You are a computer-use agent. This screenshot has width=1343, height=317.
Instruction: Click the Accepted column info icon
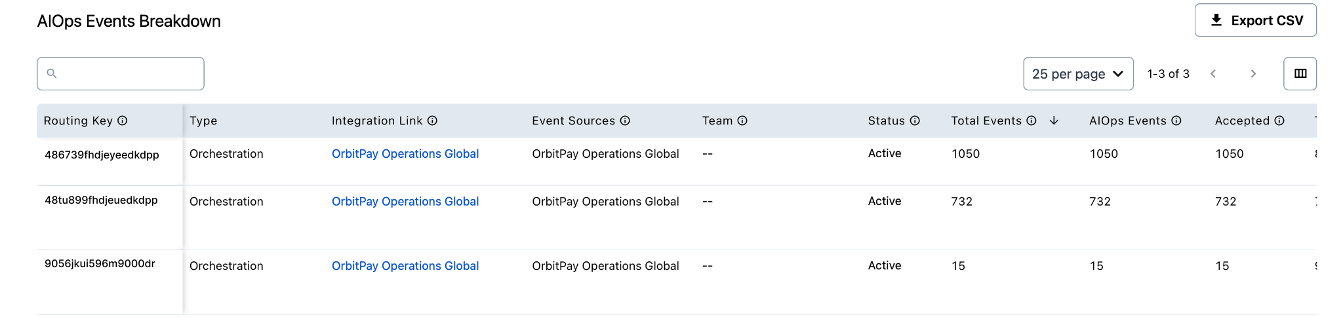pos(1279,121)
